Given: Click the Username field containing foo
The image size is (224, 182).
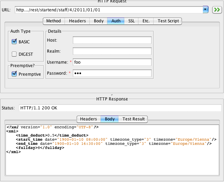Looking at the screenshot, I should point(112,62).
